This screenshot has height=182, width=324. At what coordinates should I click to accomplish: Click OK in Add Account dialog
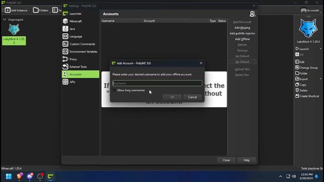pos(172,97)
